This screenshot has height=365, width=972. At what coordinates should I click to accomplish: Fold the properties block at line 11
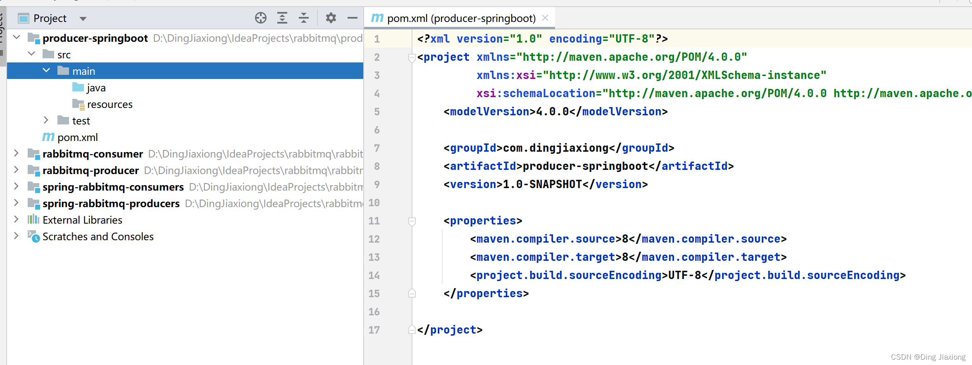pyautogui.click(x=412, y=221)
